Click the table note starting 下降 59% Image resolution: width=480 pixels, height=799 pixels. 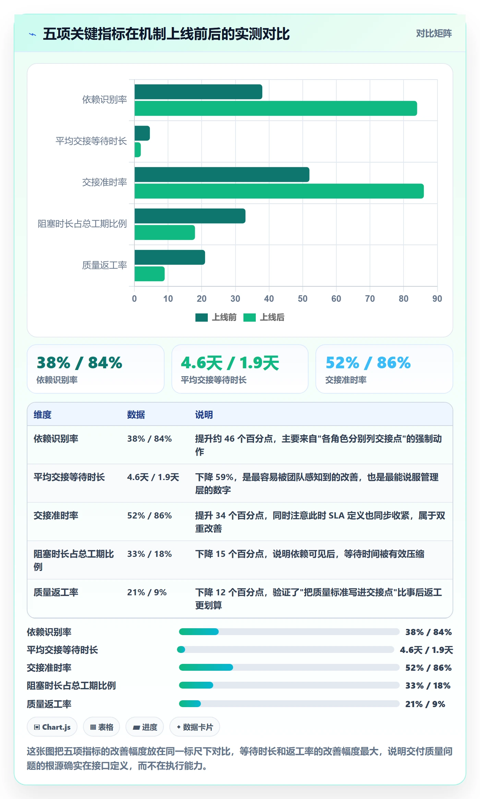click(x=317, y=484)
